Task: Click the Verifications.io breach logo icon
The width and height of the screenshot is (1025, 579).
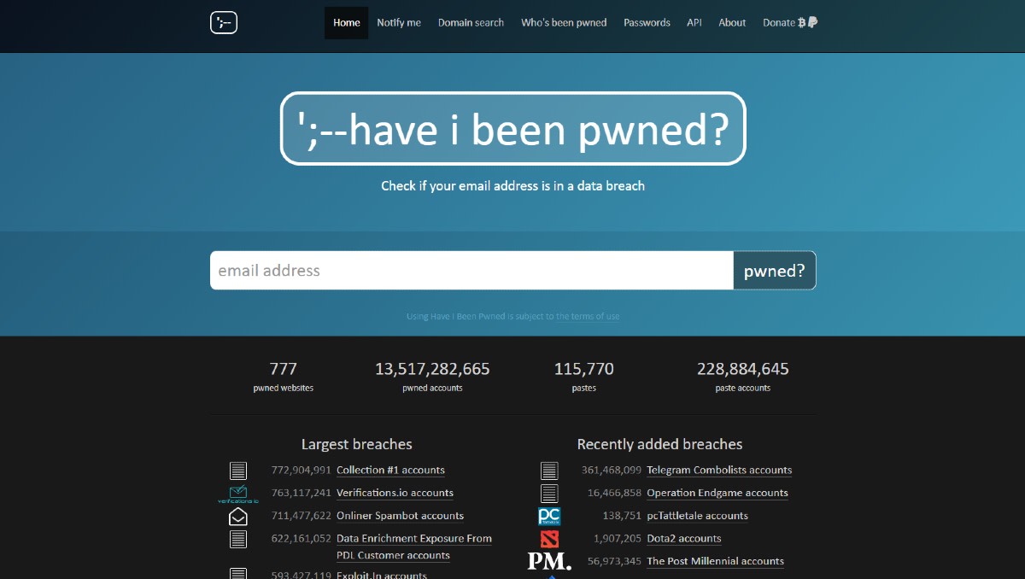Action: coord(237,493)
